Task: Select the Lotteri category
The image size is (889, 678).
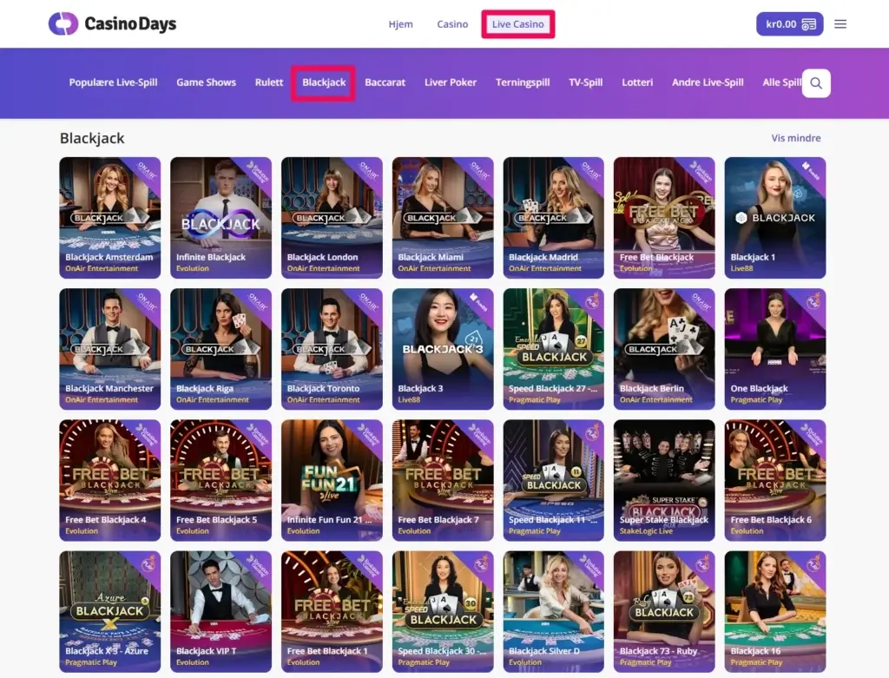Action: point(637,82)
